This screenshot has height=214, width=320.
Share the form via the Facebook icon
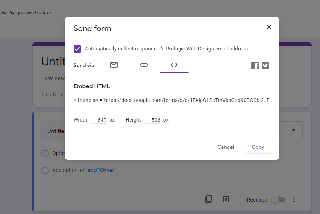pos(255,66)
